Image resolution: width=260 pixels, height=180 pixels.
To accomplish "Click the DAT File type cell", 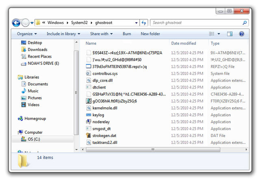I will (218, 136).
